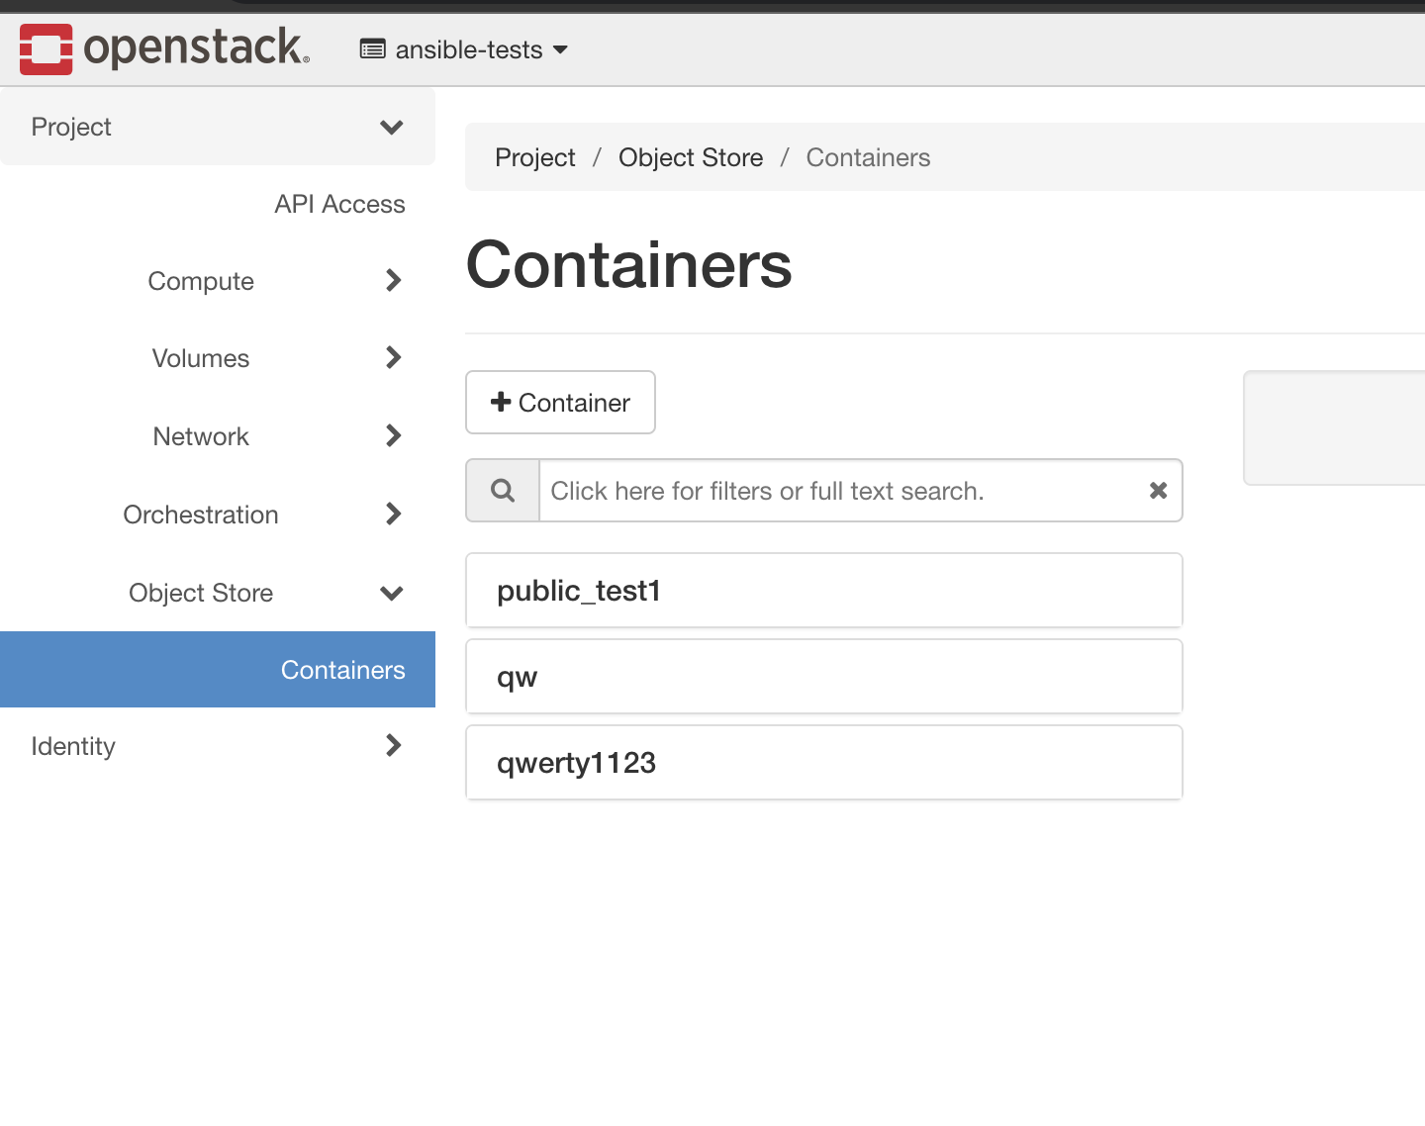Collapse the Project section chevron
This screenshot has height=1126, width=1425.
(391, 127)
